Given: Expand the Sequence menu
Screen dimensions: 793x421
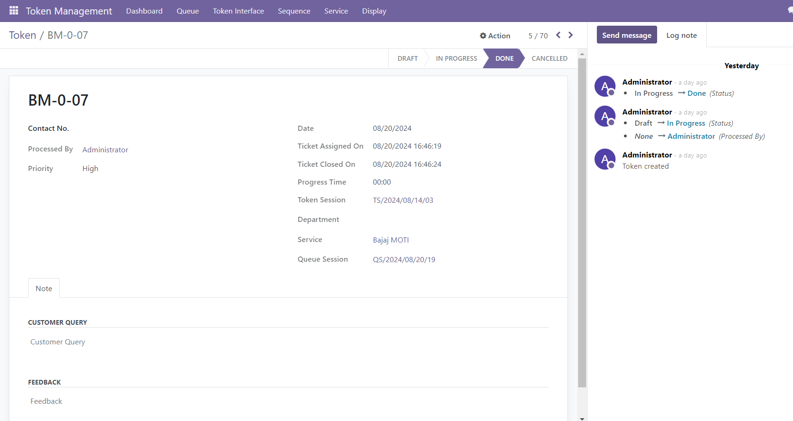Looking at the screenshot, I should click(x=294, y=11).
